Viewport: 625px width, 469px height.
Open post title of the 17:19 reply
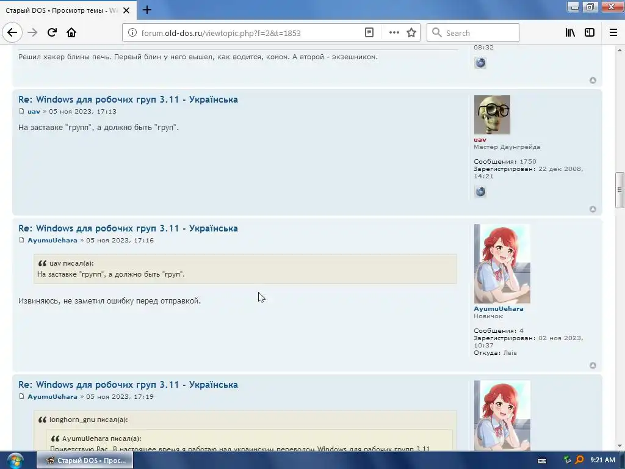(x=128, y=385)
